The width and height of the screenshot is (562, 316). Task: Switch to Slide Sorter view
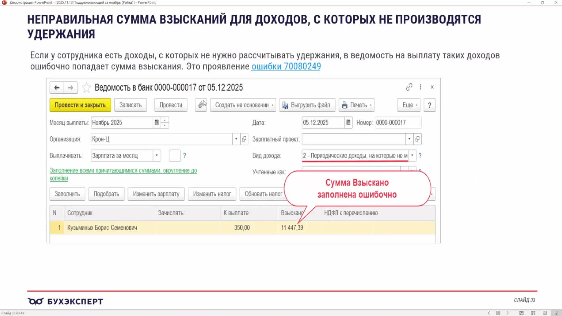pyautogui.click(x=533, y=313)
